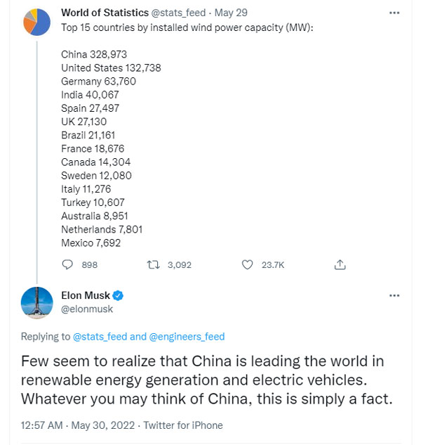
Task: View the 3,092 retweets count
Action: click(x=179, y=265)
